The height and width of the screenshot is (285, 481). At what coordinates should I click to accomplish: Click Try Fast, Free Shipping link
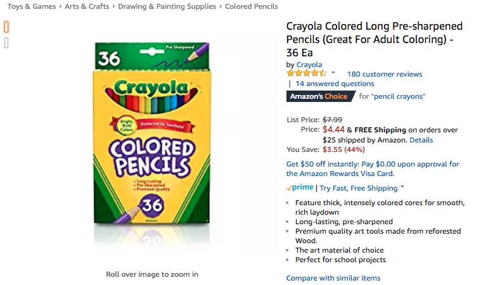[x=358, y=188]
